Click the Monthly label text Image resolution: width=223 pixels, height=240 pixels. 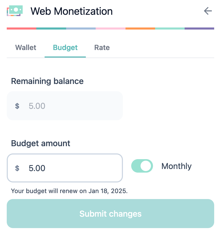[176, 166]
